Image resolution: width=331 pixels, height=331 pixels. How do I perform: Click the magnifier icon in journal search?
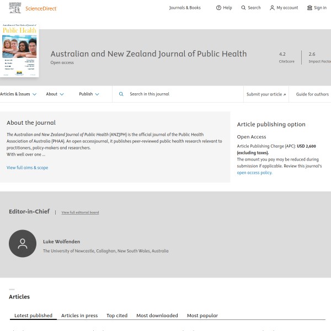[x=121, y=94]
